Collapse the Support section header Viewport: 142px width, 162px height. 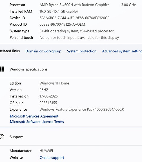tap(71, 137)
